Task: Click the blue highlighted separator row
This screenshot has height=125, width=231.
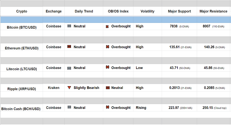Action: (115, 20)
